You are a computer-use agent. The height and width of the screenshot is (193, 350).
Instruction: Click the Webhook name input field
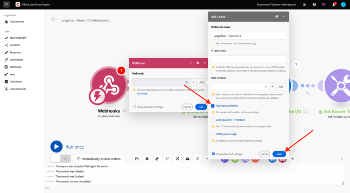click(x=248, y=35)
